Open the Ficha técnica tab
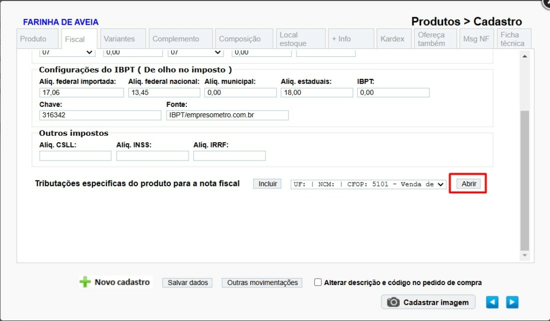 pyautogui.click(x=514, y=39)
